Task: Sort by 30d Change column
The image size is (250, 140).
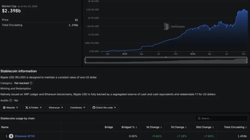Action: coord(205,127)
